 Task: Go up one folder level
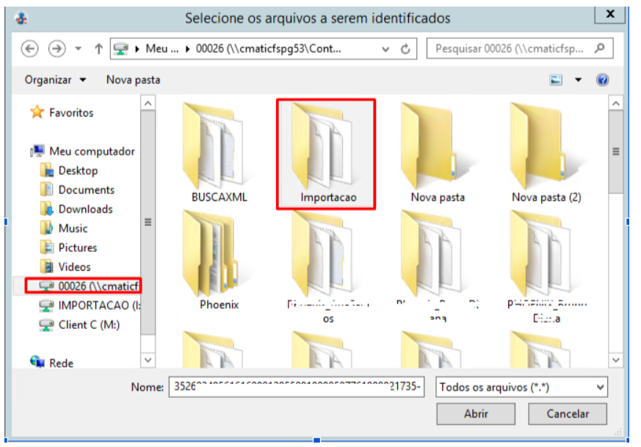98,49
